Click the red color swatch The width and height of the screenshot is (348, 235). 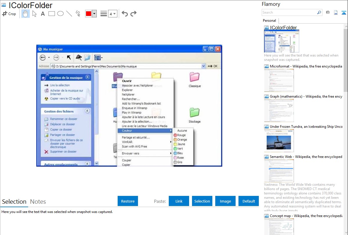pos(89,14)
